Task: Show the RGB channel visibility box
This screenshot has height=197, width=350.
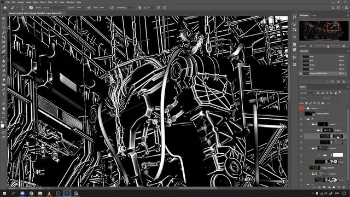Action: tap(301, 57)
